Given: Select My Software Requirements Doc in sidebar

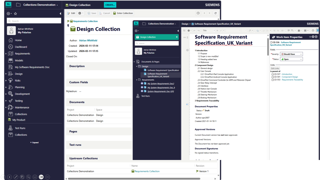Looking at the screenshot, I should [x=32, y=67].
